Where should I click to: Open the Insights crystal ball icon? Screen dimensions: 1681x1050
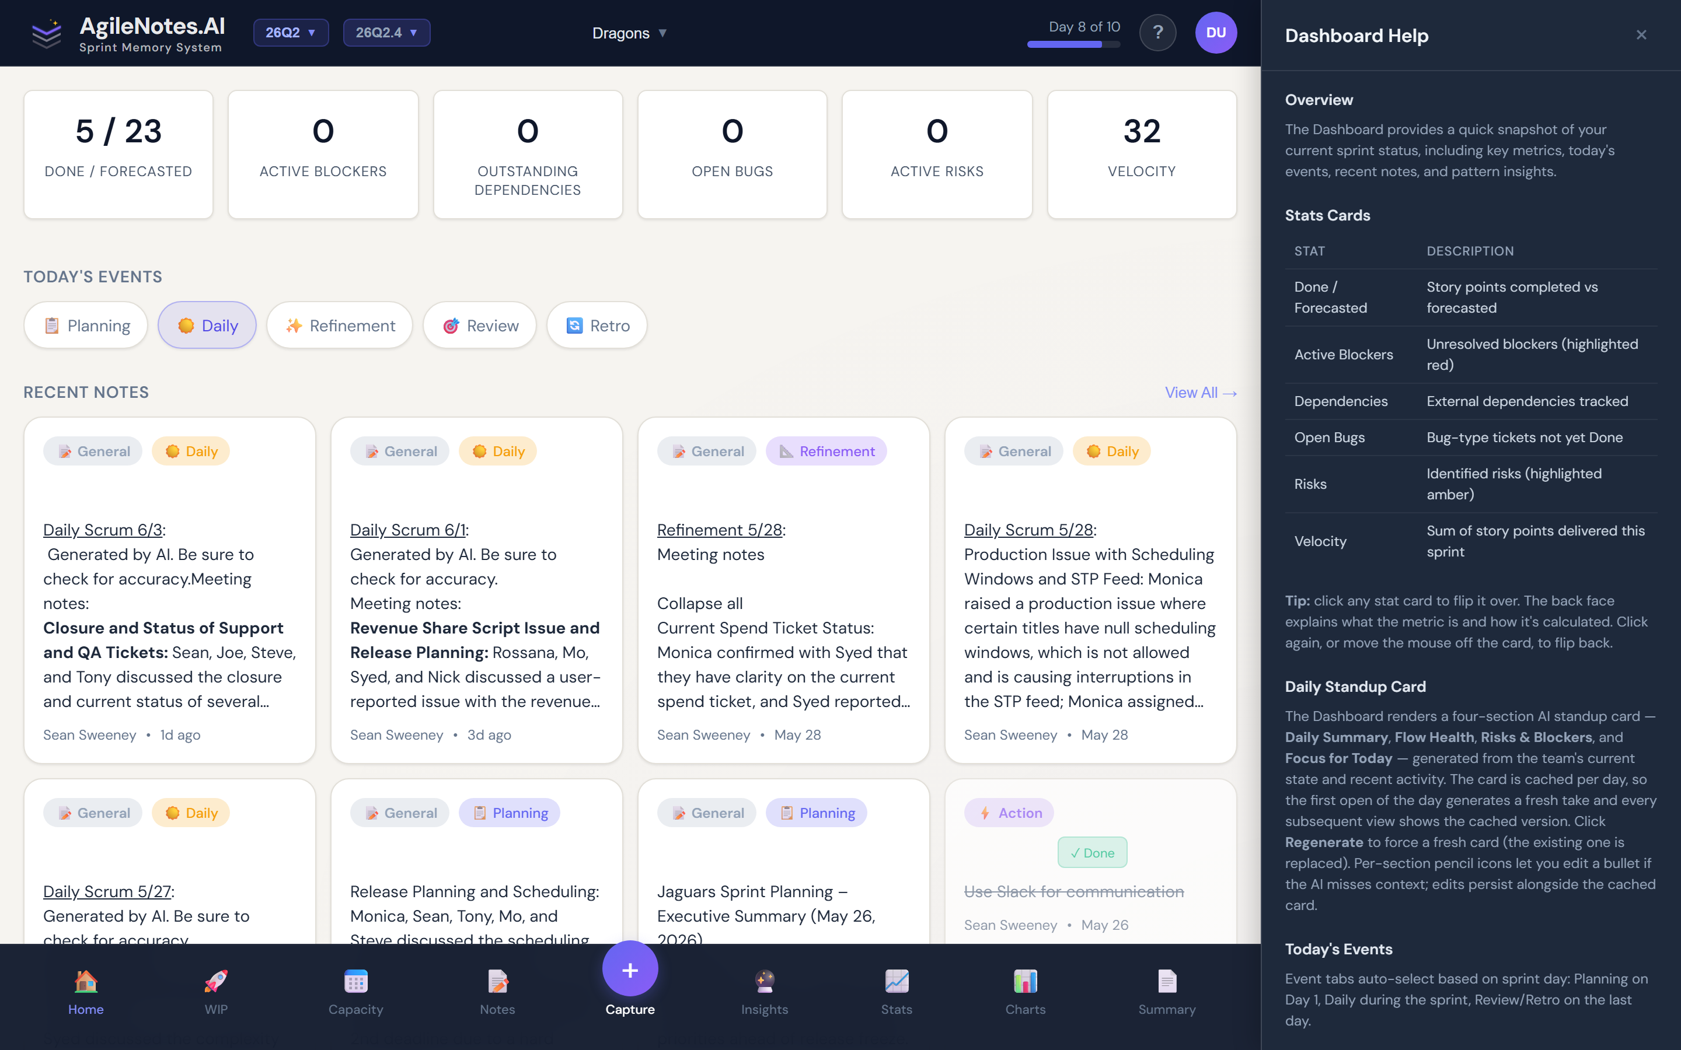point(764,982)
